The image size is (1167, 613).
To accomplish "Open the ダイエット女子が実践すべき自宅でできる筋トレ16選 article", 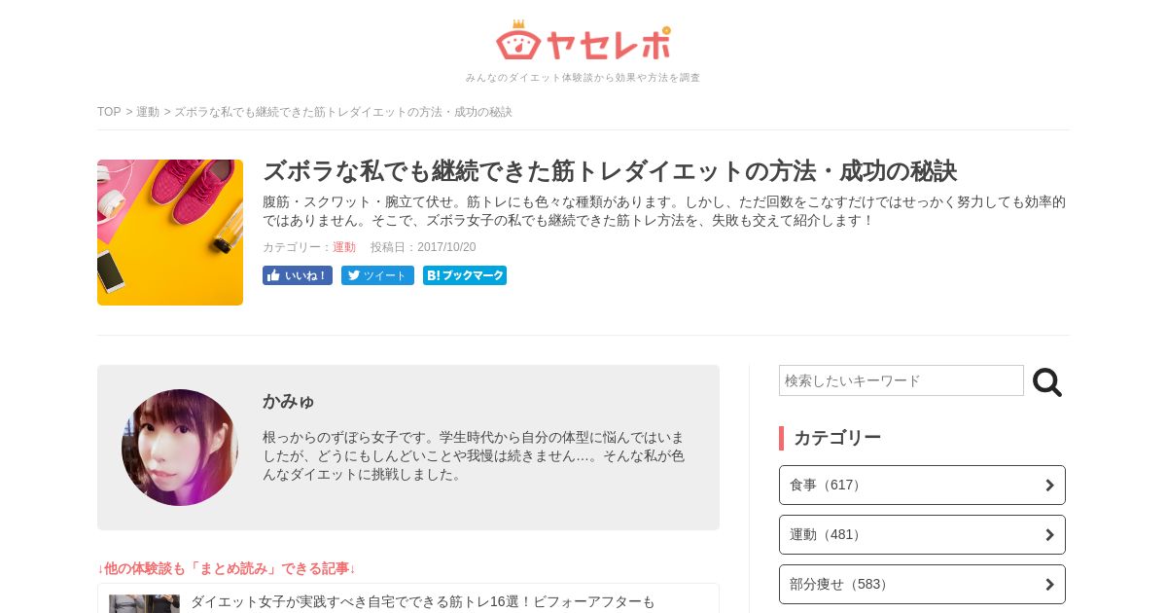I will (x=423, y=601).
